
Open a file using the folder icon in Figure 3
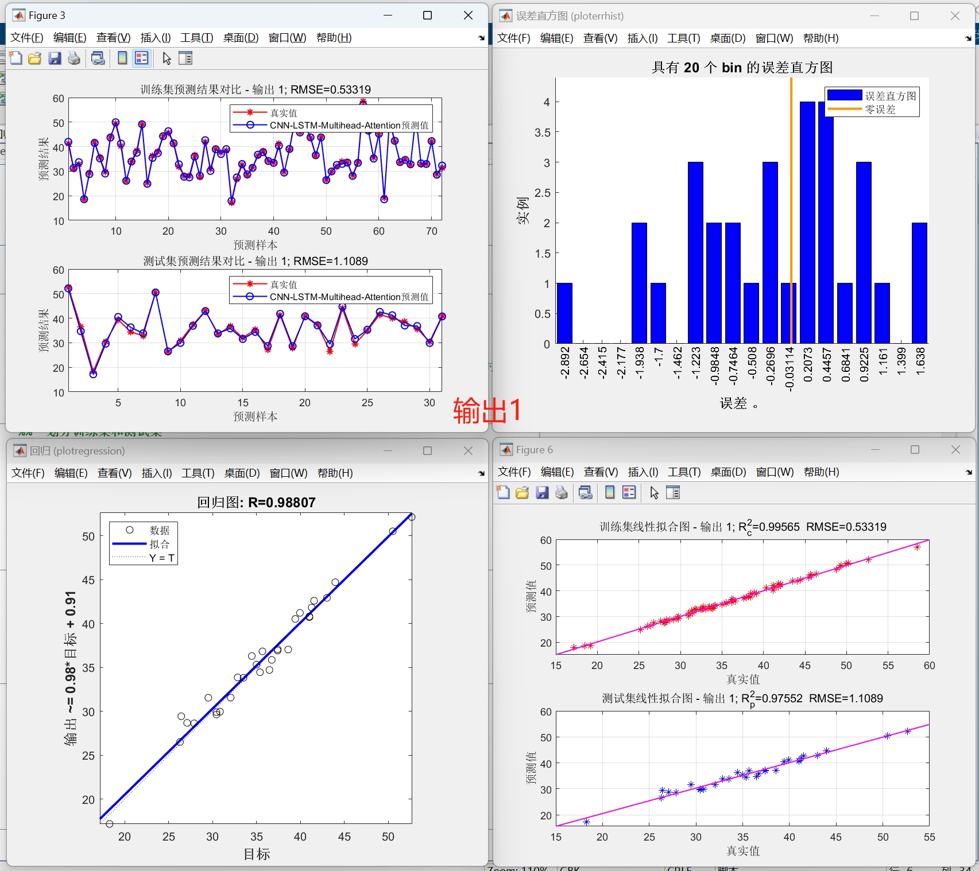tap(34, 58)
